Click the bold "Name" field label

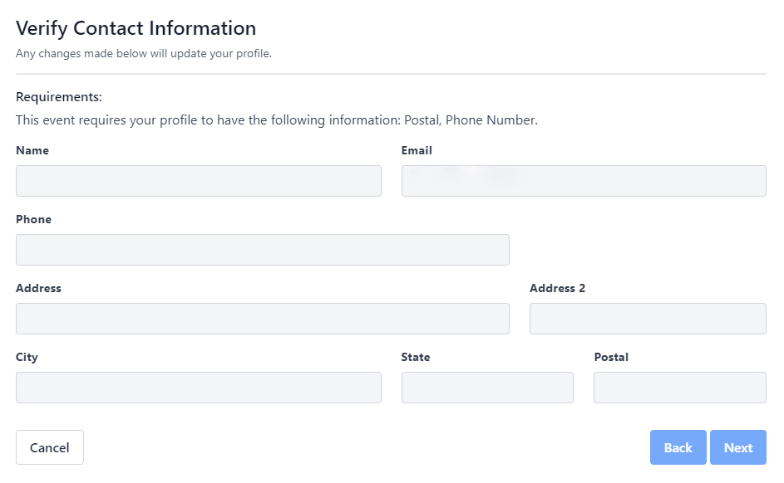32,150
